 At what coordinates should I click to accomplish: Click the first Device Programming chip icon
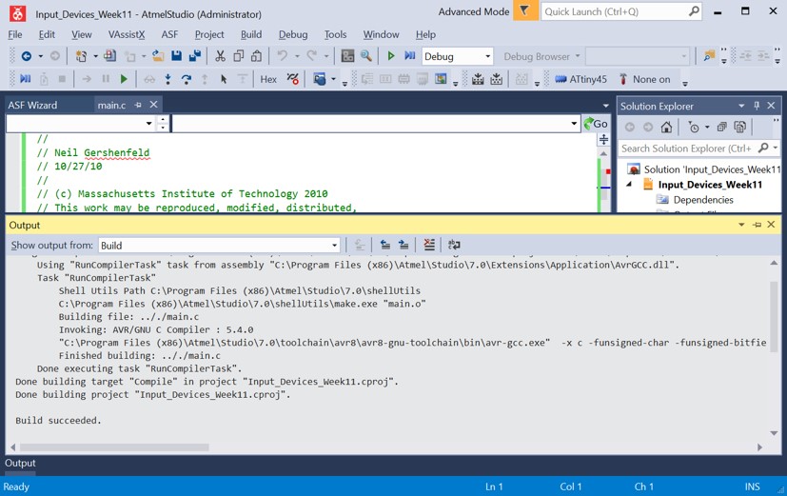pos(478,79)
